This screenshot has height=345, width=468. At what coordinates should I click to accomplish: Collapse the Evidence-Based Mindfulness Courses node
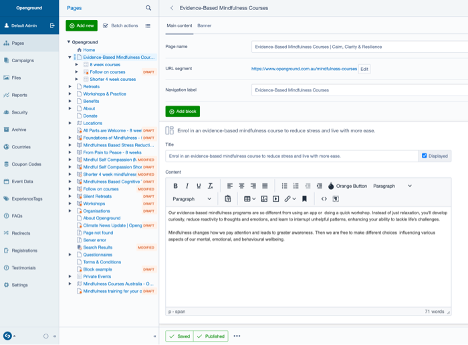pyautogui.click(x=70, y=57)
